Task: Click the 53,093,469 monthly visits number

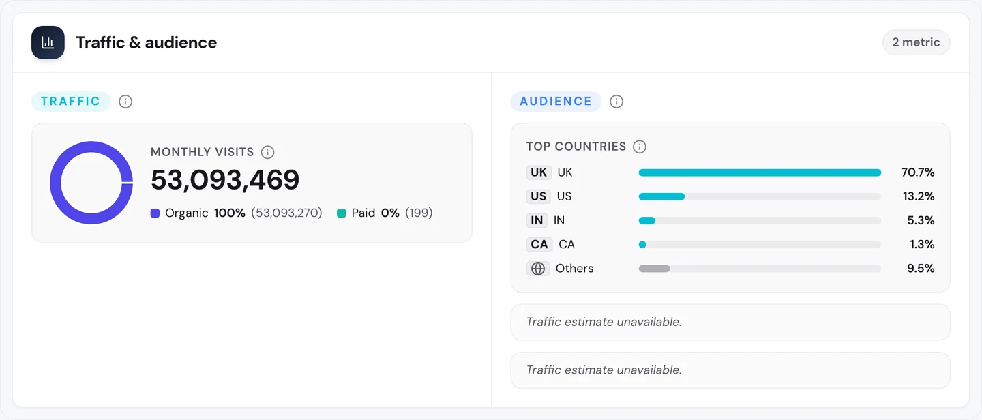Action: click(225, 180)
